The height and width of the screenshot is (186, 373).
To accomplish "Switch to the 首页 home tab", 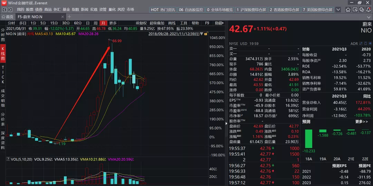I will (8, 17).
